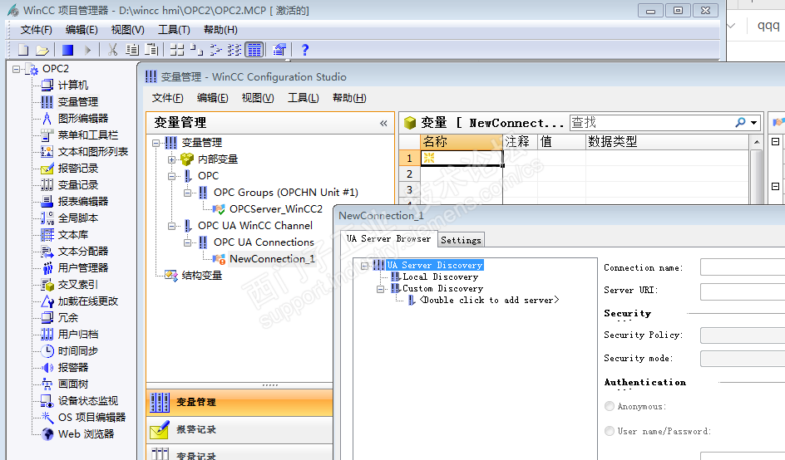785x460 pixels.
Task: Click the New project toolbar icon
Action: pyautogui.click(x=23, y=50)
